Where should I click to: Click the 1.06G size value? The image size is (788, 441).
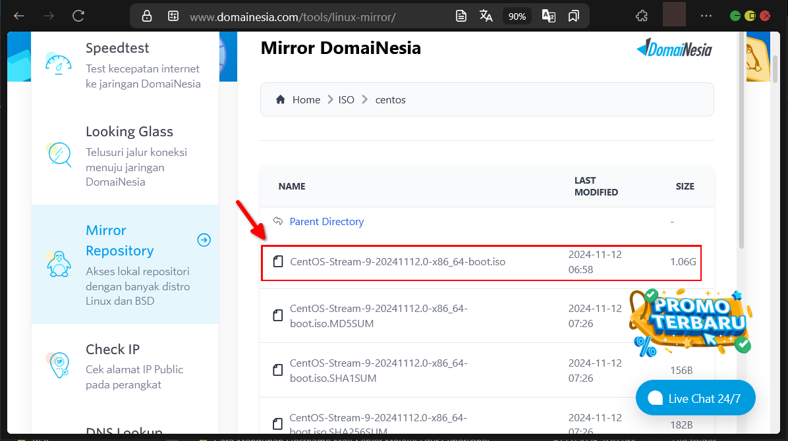click(x=683, y=262)
